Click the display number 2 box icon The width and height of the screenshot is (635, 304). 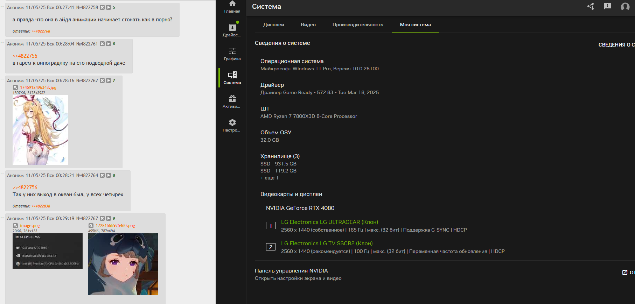271,247
